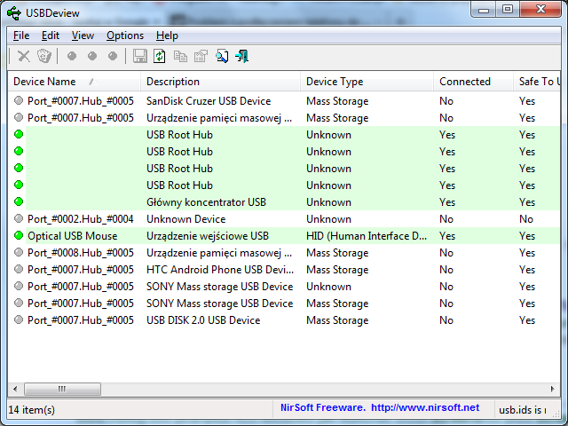Click the Exit door toolbar icon
Viewport: 568px width, 426px height.
click(x=241, y=56)
